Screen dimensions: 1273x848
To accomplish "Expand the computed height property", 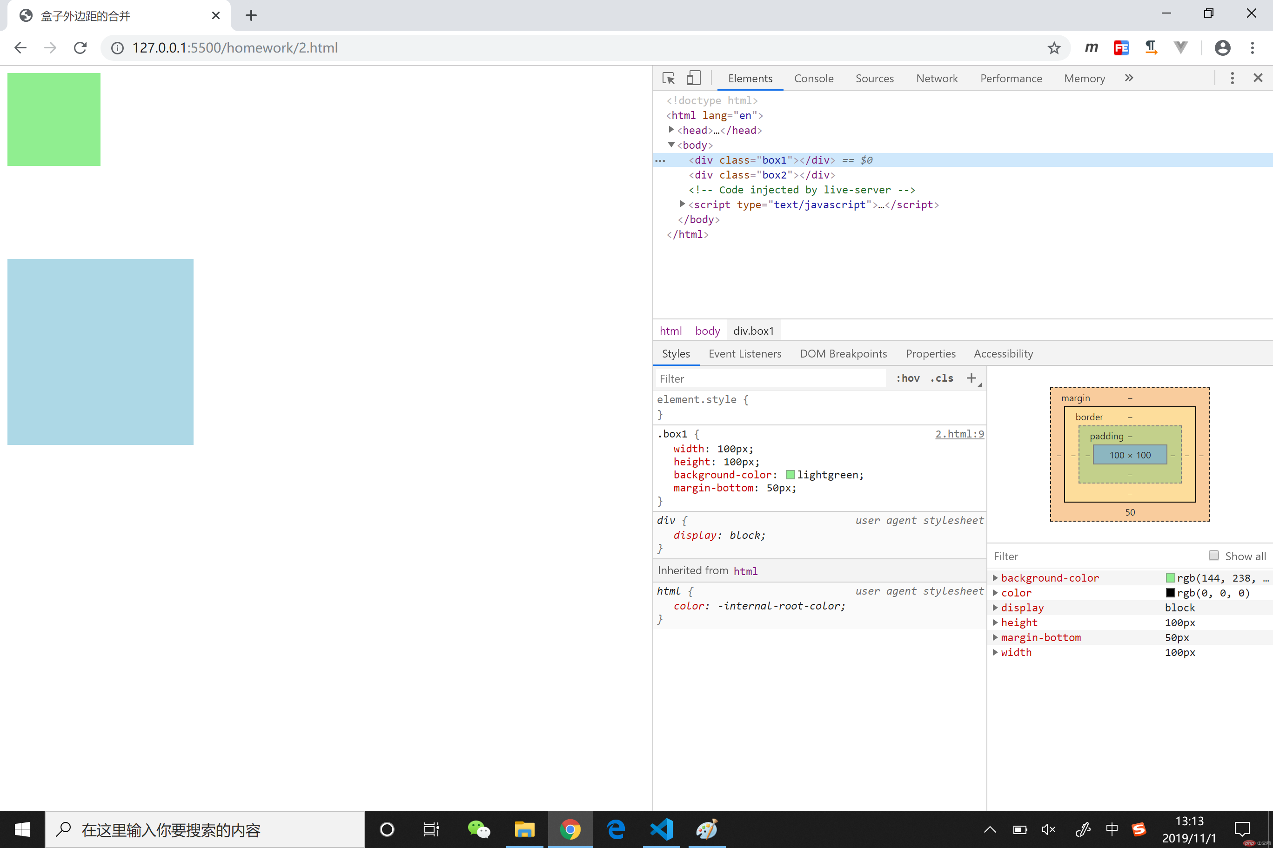I will [995, 623].
